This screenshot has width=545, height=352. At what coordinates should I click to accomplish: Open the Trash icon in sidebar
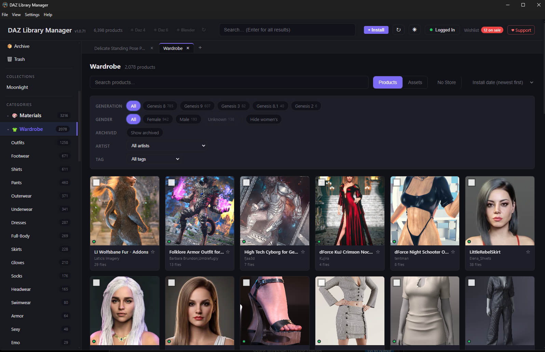pos(10,59)
